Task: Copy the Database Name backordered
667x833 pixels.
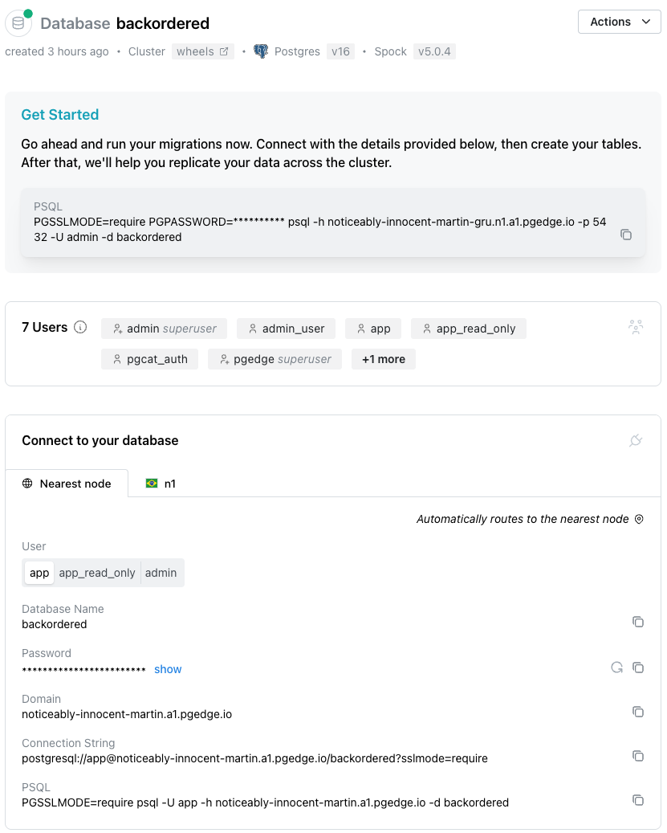Action: click(638, 622)
